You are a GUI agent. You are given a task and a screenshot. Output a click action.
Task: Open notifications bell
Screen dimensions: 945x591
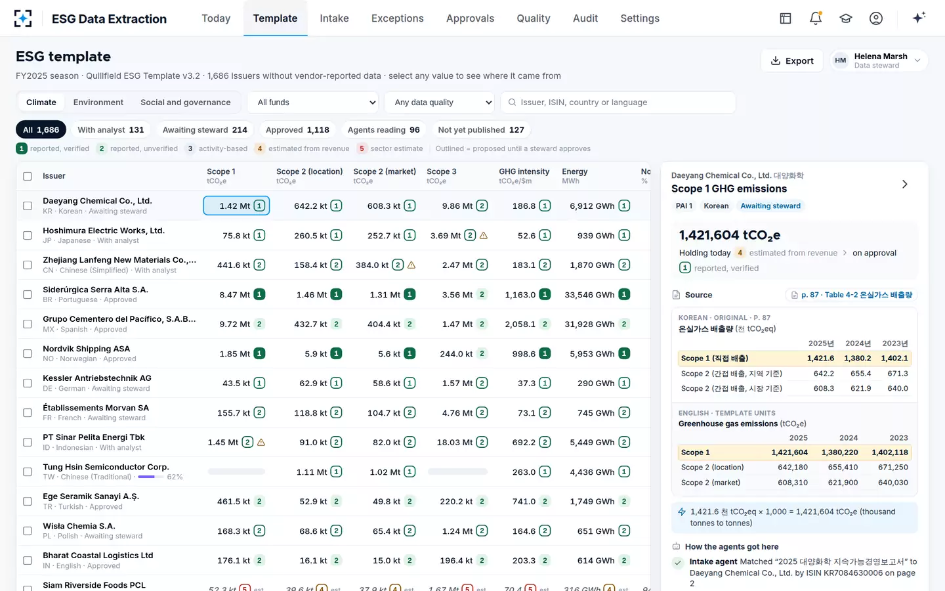pyautogui.click(x=816, y=18)
